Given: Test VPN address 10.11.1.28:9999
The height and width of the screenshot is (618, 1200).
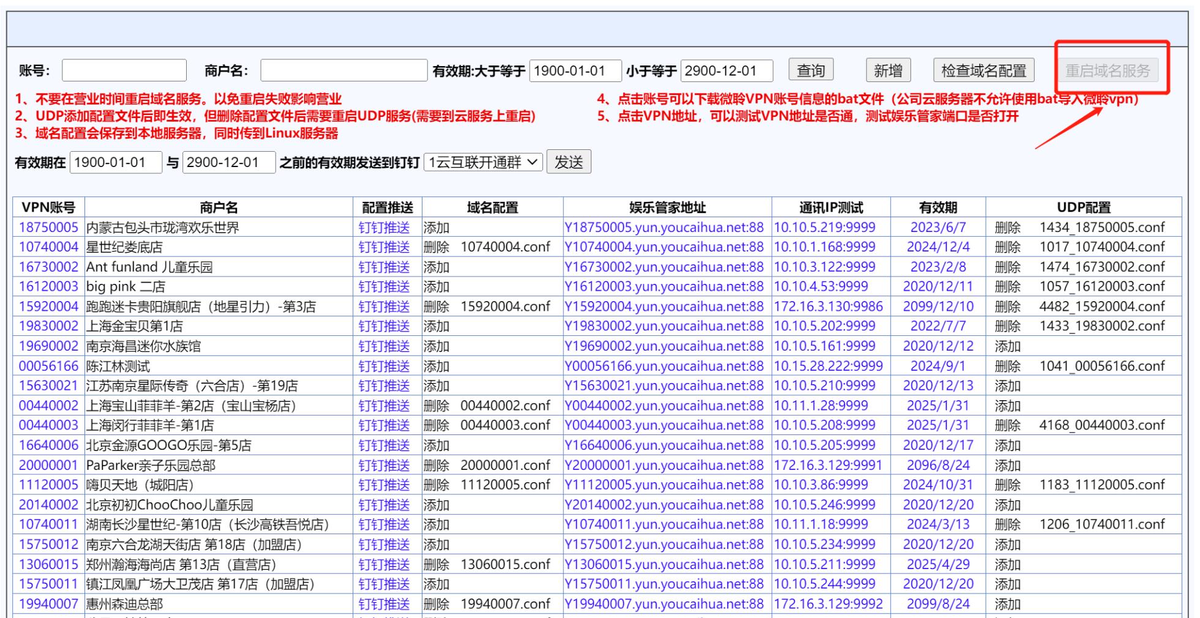Looking at the screenshot, I should pyautogui.click(x=821, y=406).
